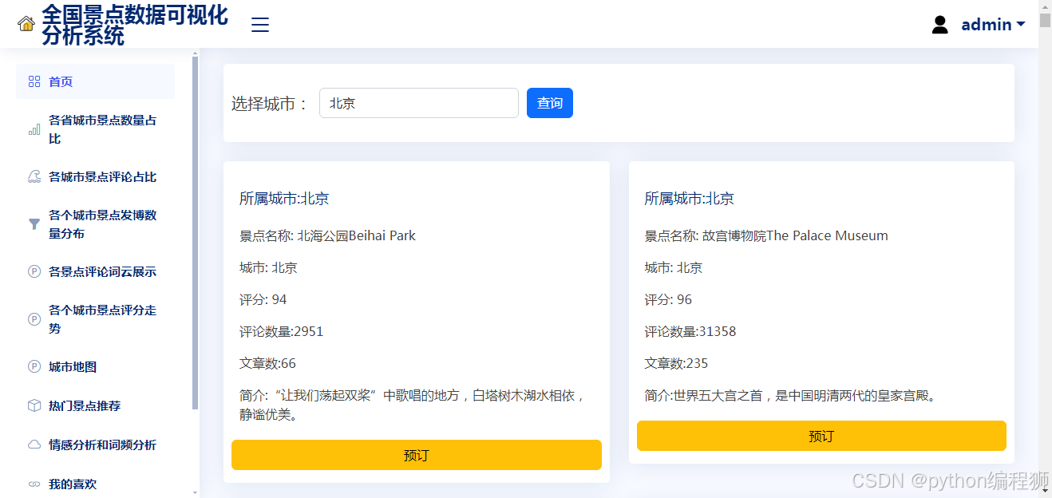This screenshot has width=1052, height=498.
Task: Click the cloud icon beside 情感分析和词频分析
Action: (34, 445)
